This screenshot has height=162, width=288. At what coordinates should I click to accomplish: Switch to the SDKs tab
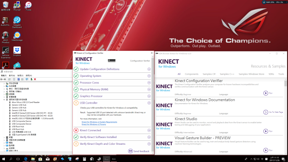click(271, 74)
